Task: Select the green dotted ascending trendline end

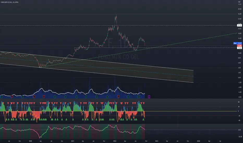Action: pyautogui.click(x=237, y=33)
